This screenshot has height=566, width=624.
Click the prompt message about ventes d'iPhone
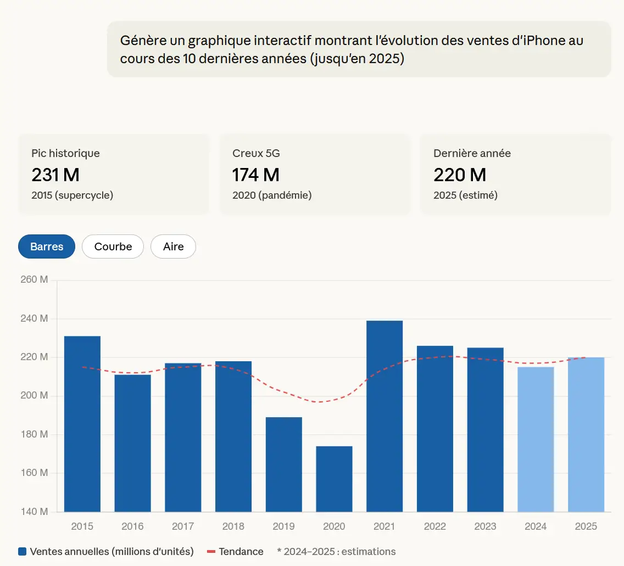click(359, 49)
